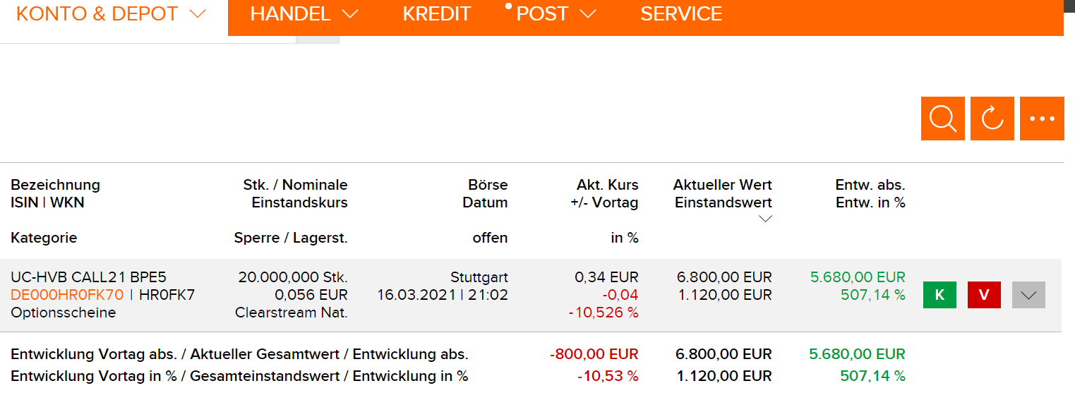Click the green K buy button
Viewport: 1075px width, 412px height.
point(939,295)
